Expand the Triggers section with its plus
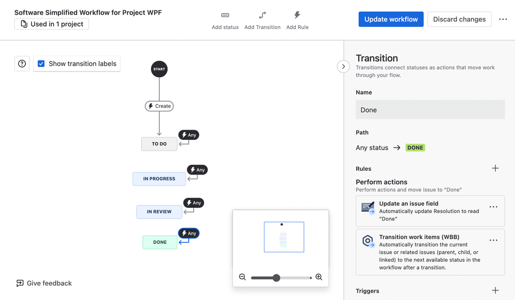This screenshot has height=300, width=515. 495,291
